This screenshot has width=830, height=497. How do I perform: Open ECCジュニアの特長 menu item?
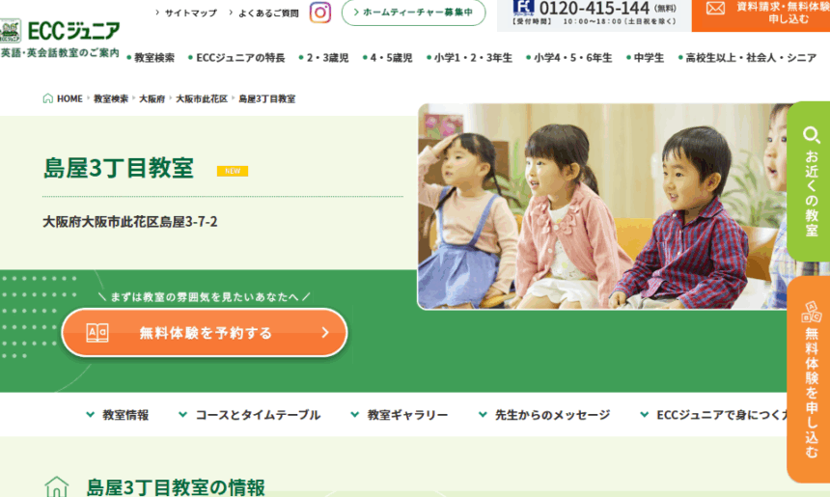(x=236, y=58)
